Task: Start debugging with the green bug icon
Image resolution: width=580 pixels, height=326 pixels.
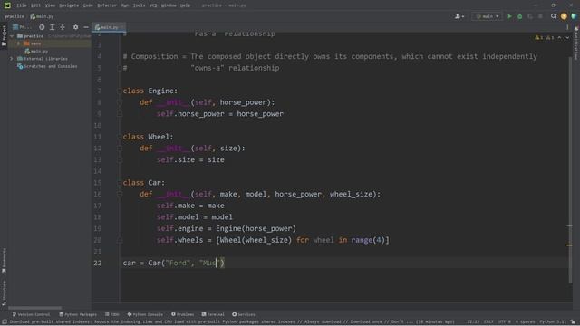Action: point(519,16)
